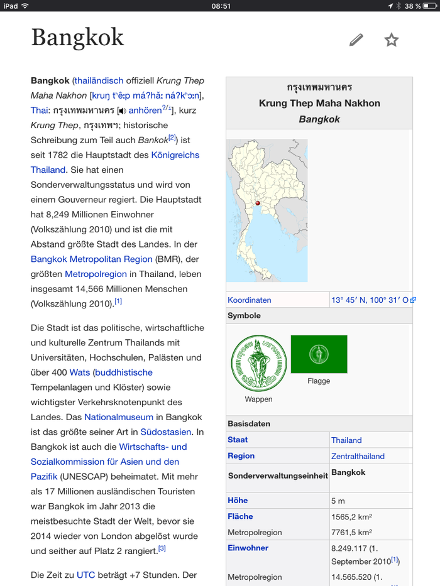Follow the Höhe infobox link
This screenshot has width=440, height=586.
pos(238,501)
